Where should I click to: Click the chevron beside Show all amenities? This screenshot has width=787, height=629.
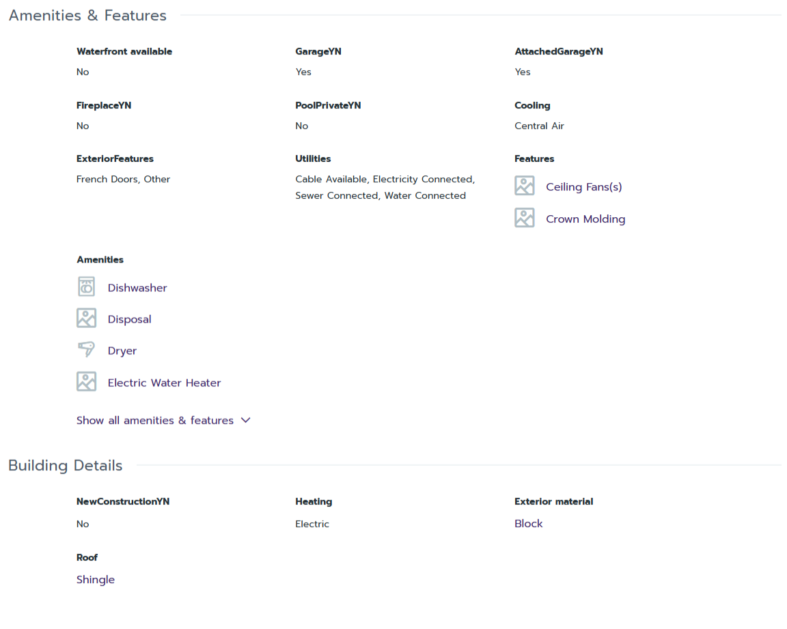point(246,420)
